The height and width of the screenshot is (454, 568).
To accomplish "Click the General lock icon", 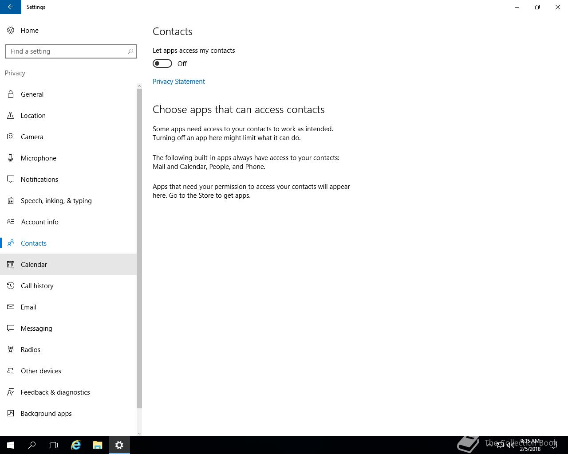I will [x=11, y=94].
